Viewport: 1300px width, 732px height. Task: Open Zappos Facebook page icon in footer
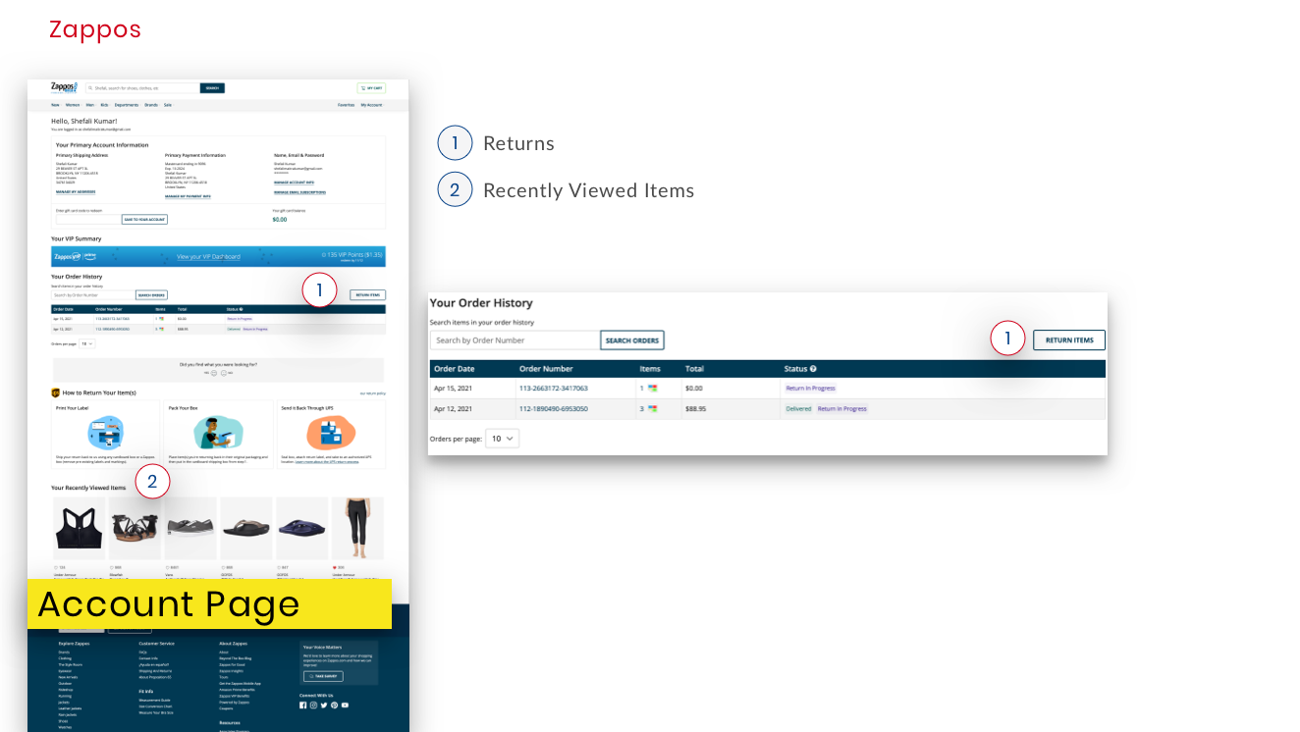pyautogui.click(x=302, y=705)
